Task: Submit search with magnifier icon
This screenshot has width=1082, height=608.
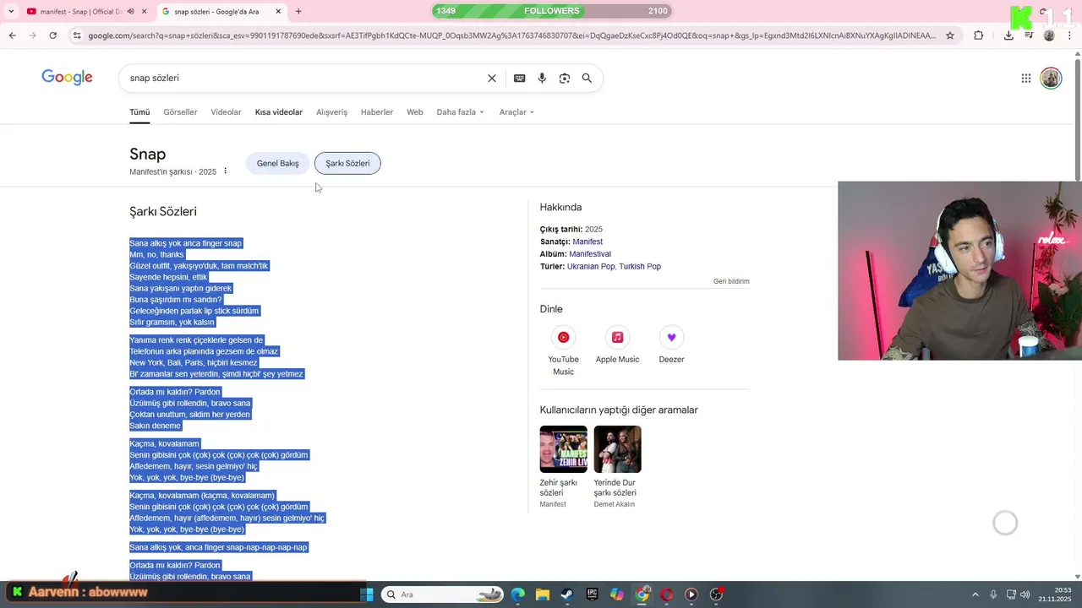Action: 587,78
